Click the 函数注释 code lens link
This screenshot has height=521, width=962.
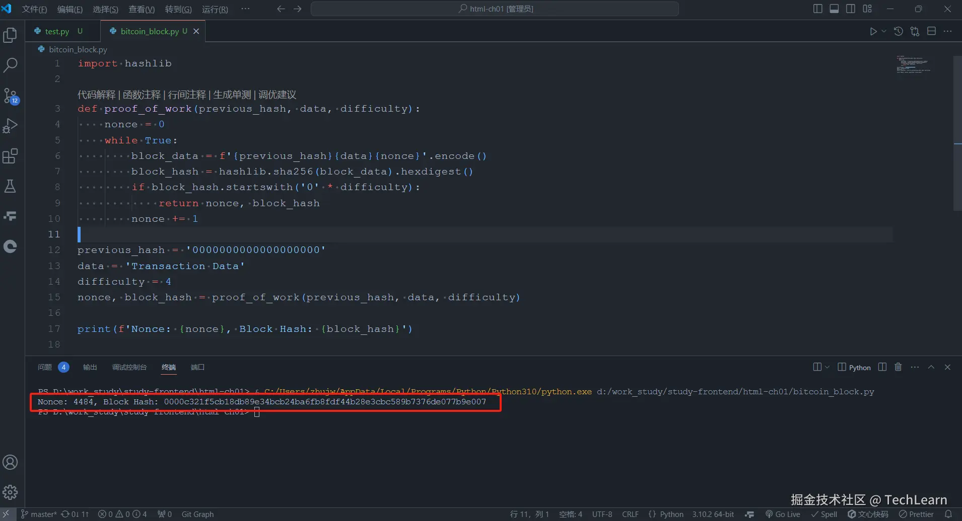click(142, 95)
